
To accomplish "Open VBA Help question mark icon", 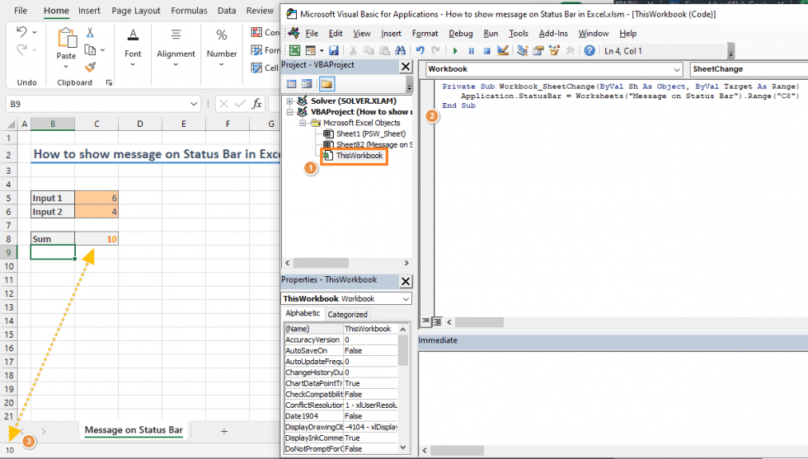I will 590,50.
